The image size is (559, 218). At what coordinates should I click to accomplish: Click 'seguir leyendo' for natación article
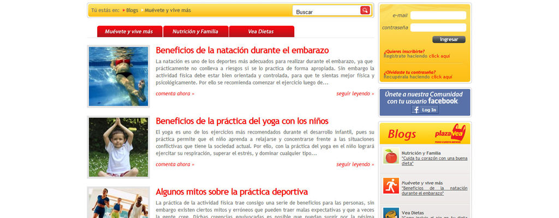click(355, 94)
